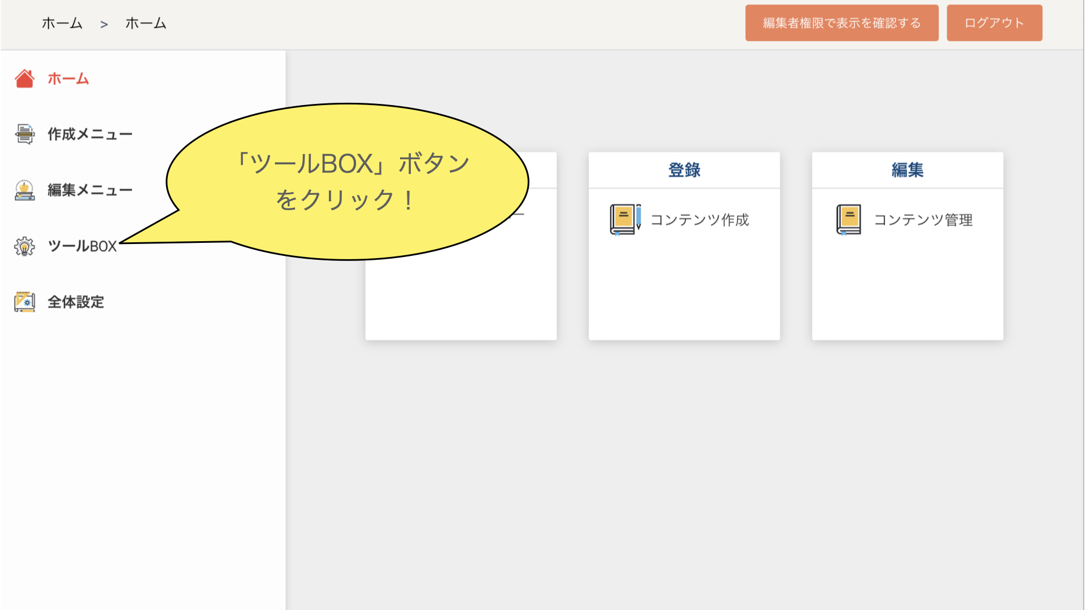Viewport: 1085px width, 610px height.
Task: Click the red home icon in sidebar
Action: (x=24, y=79)
